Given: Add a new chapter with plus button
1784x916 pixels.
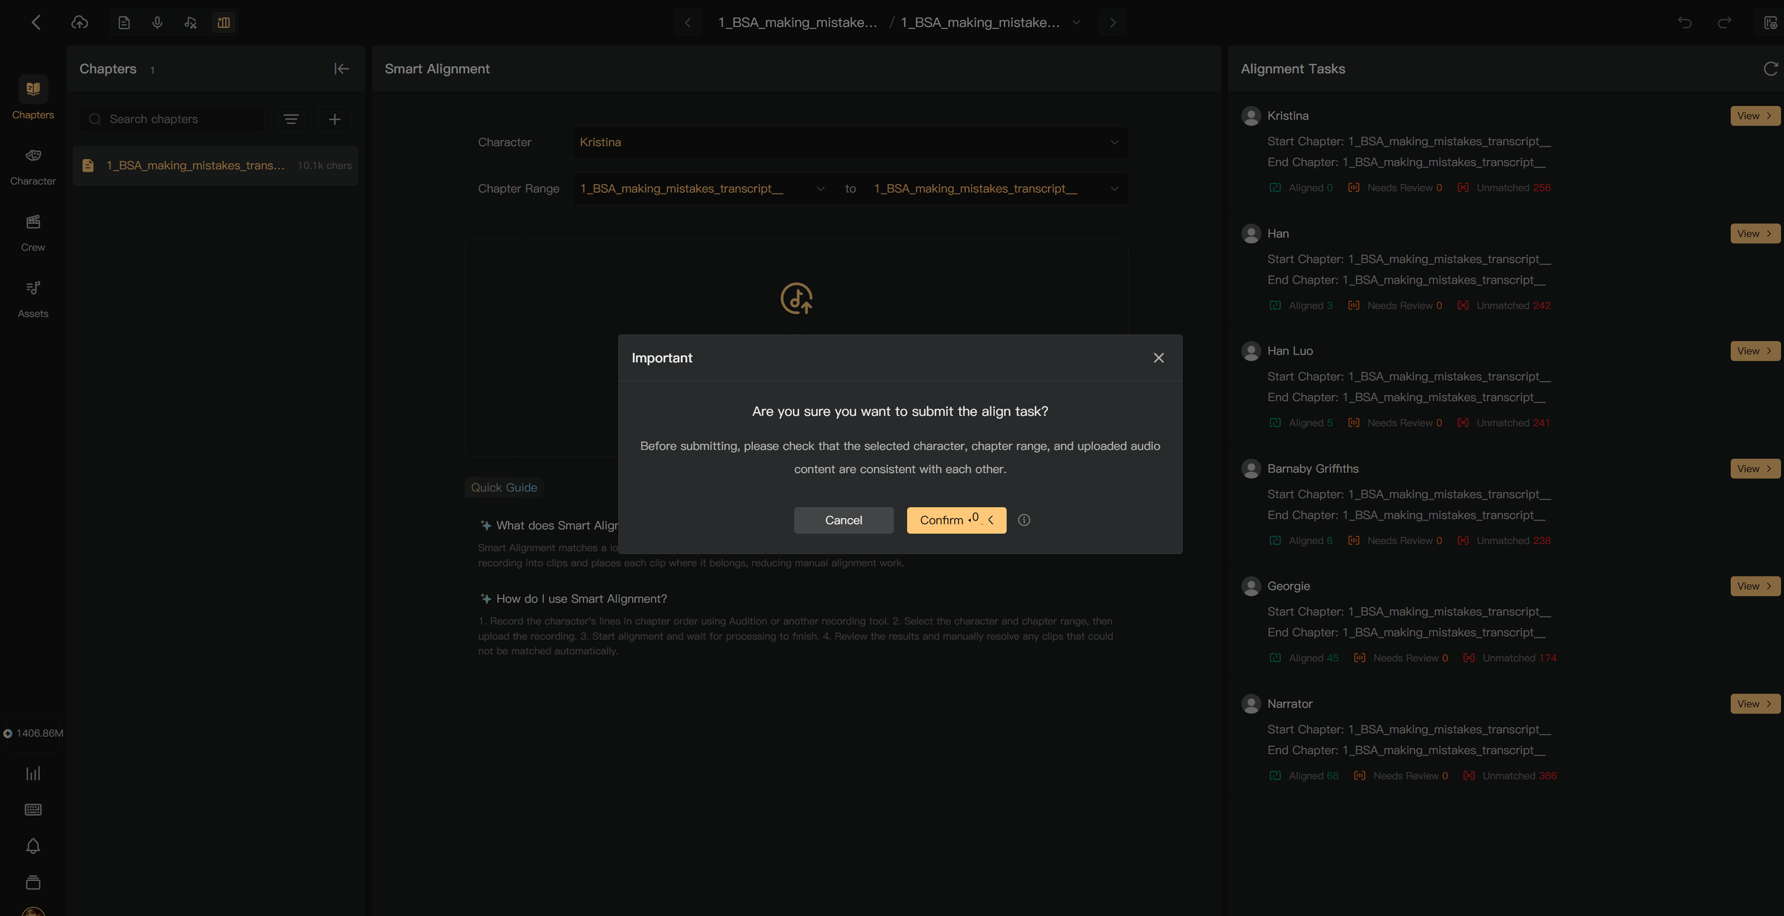Looking at the screenshot, I should [x=335, y=119].
